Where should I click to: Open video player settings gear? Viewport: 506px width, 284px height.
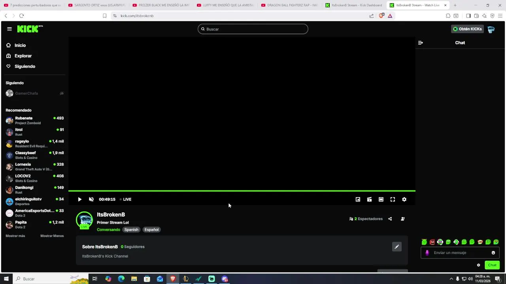coord(404,199)
